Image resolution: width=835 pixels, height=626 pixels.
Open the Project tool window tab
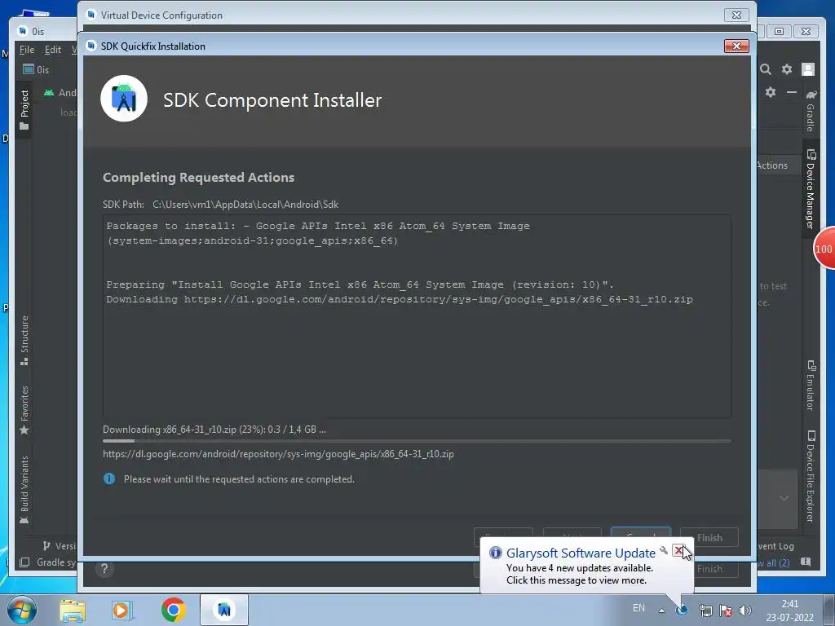tap(24, 110)
